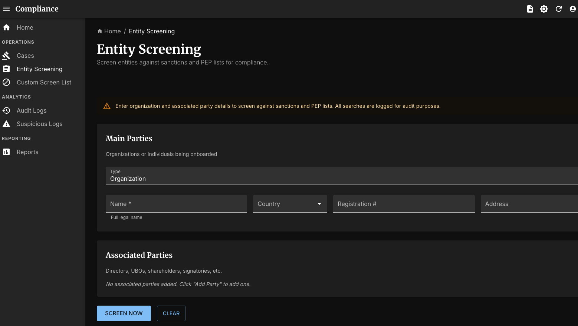Click Entity Screening breadcrumb text
Image resolution: width=578 pixels, height=326 pixels.
pos(152,31)
